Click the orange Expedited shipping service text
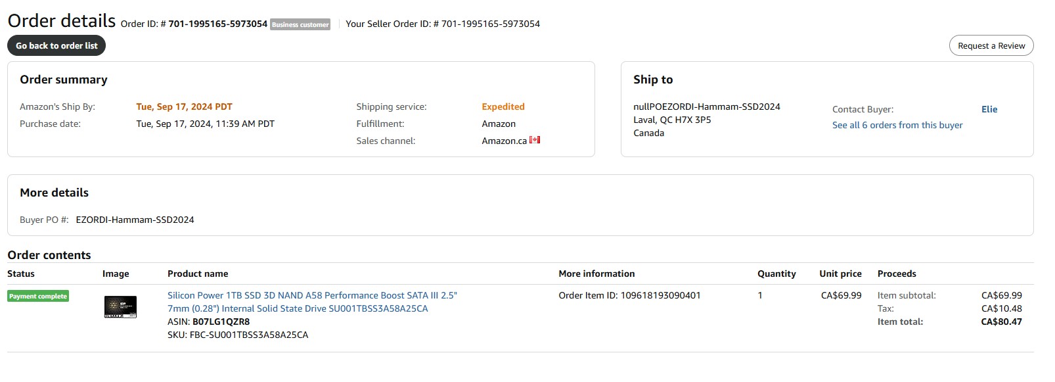The height and width of the screenshot is (382, 1055). (x=503, y=107)
